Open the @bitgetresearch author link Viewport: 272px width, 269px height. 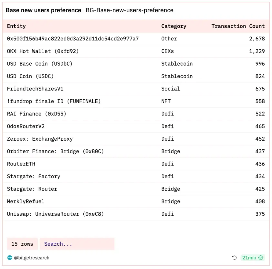32,258
